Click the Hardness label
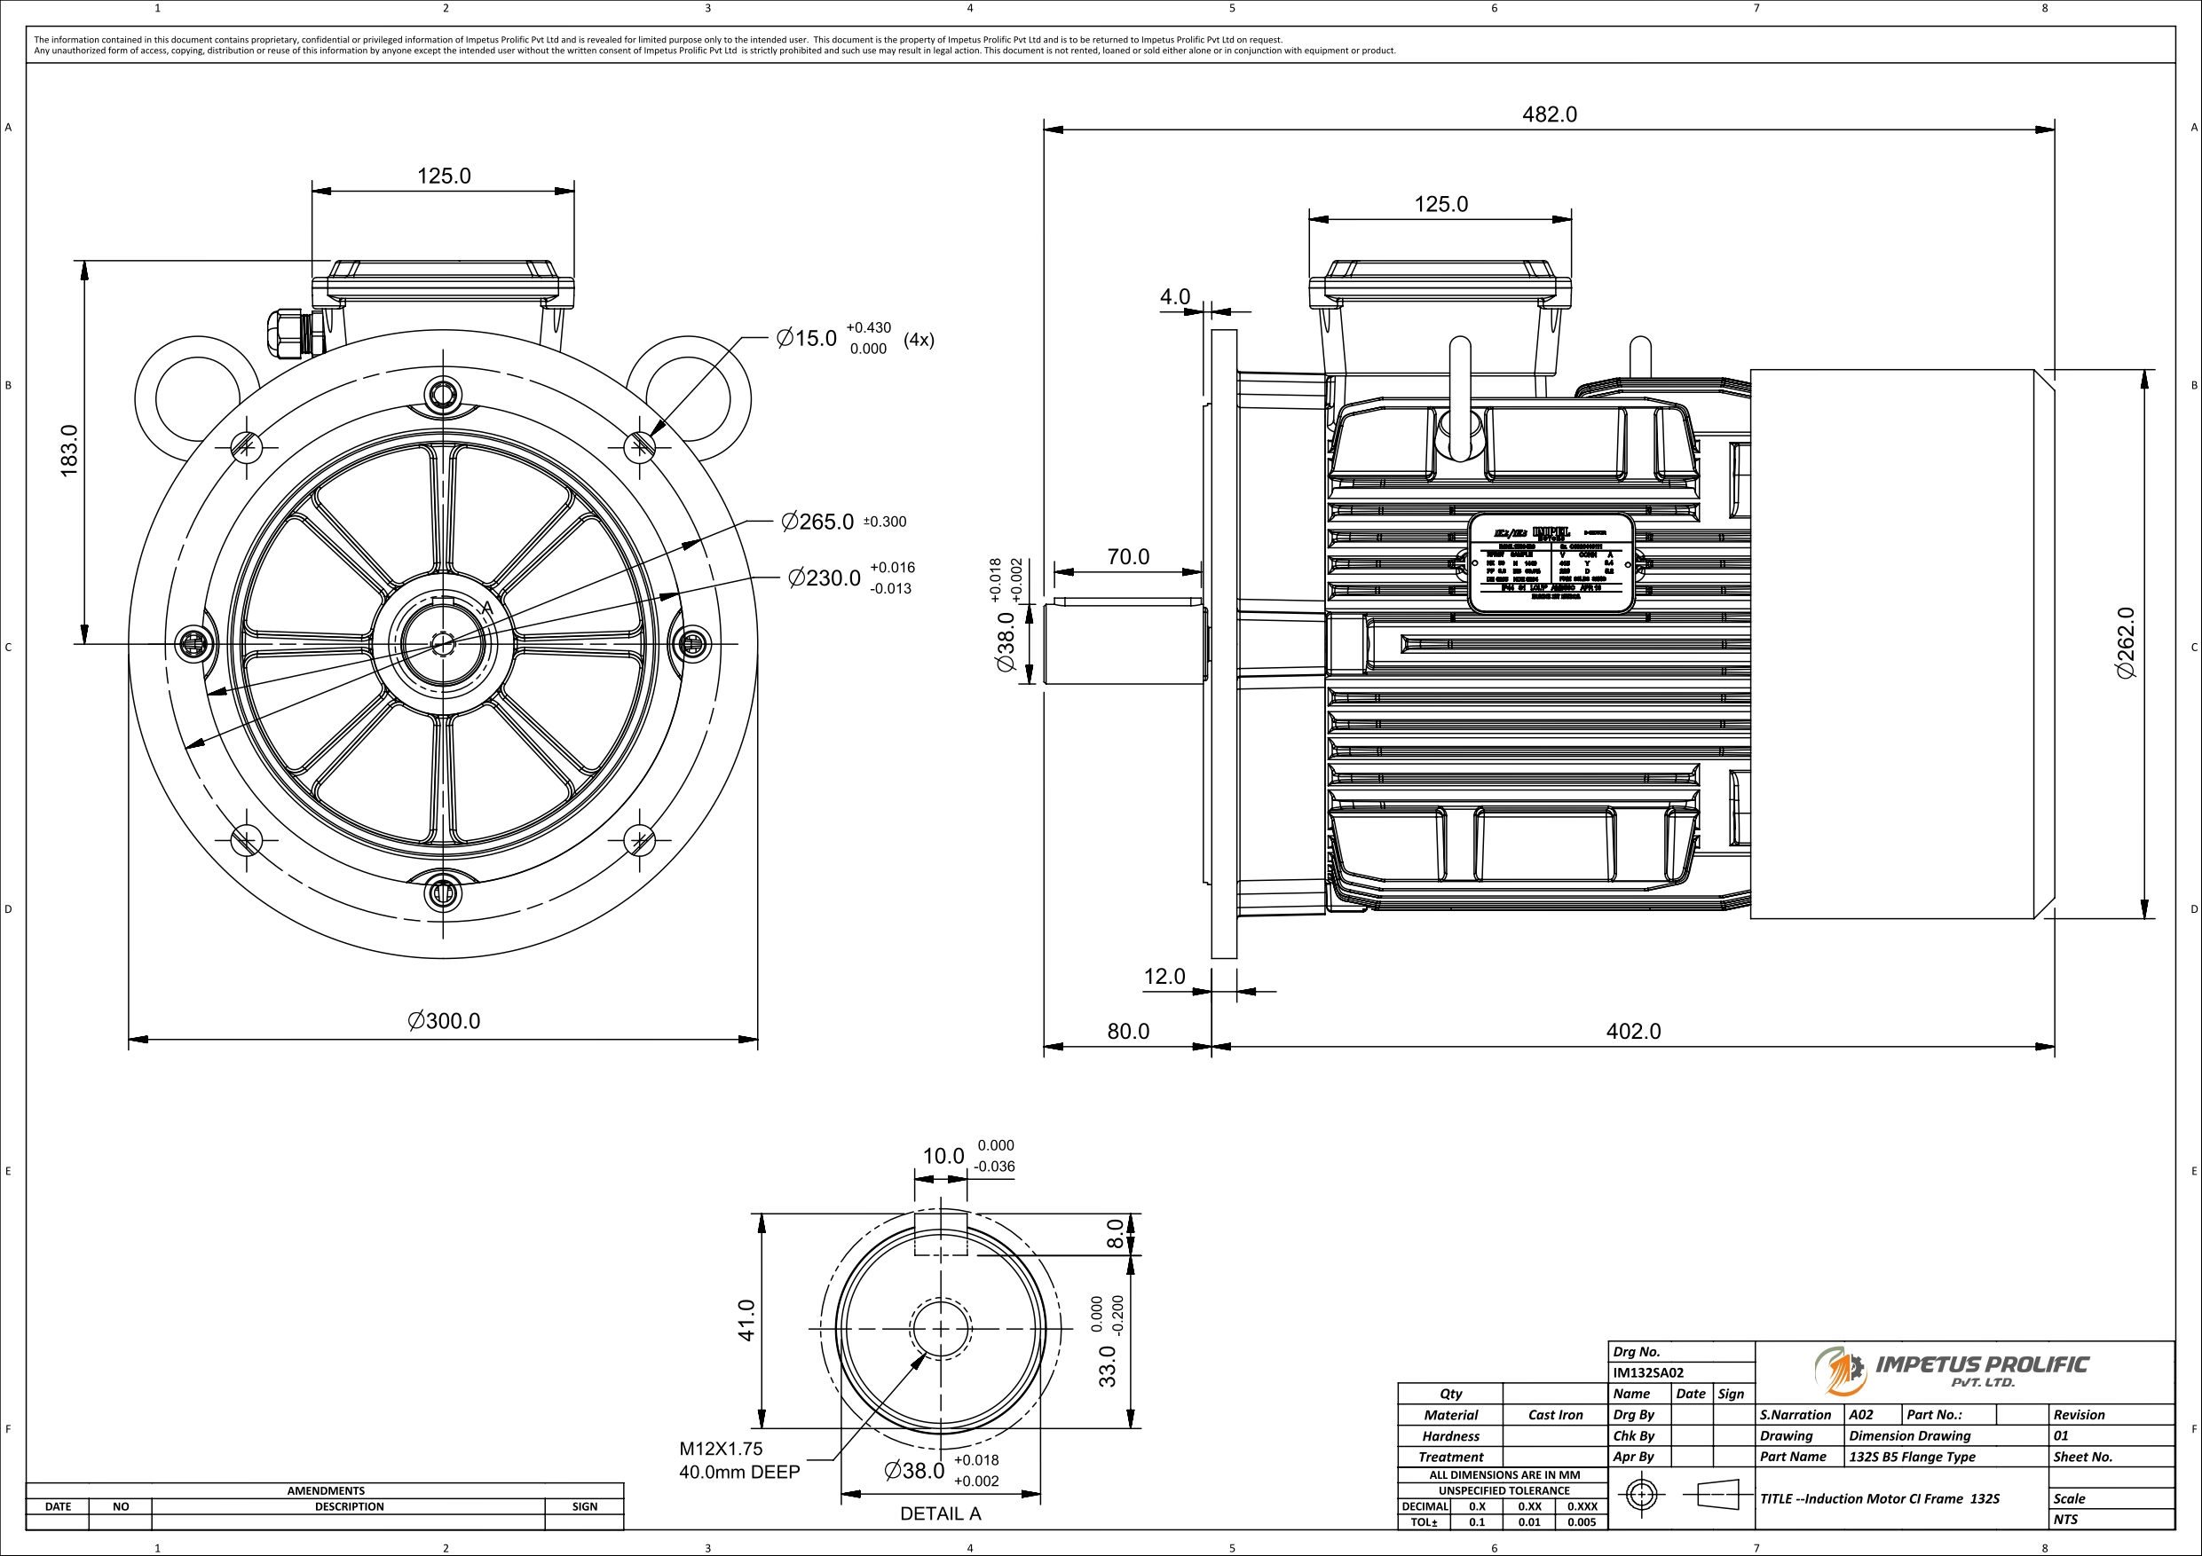This screenshot has width=2202, height=1556. [x=1450, y=1436]
